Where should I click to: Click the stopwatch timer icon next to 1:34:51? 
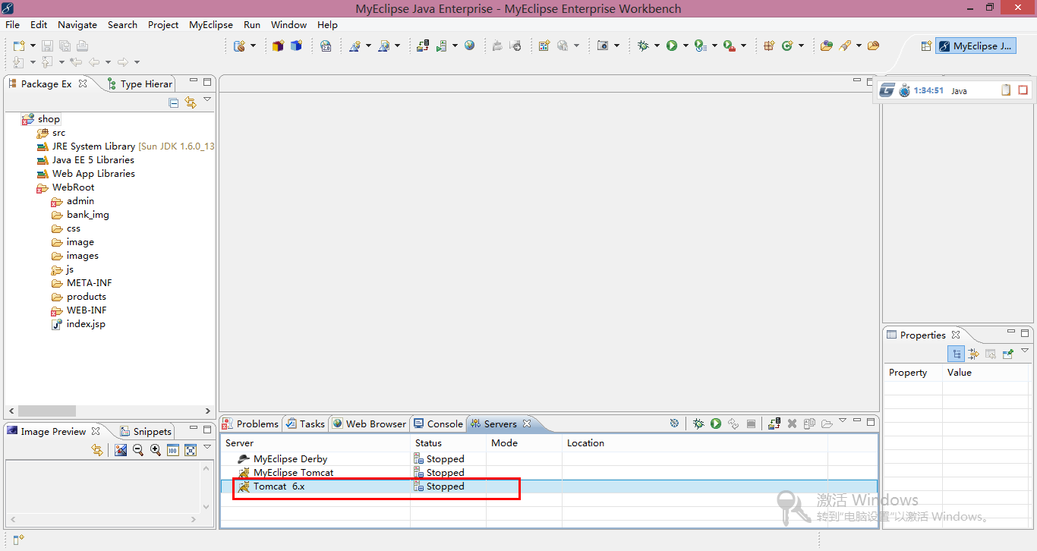(x=904, y=90)
